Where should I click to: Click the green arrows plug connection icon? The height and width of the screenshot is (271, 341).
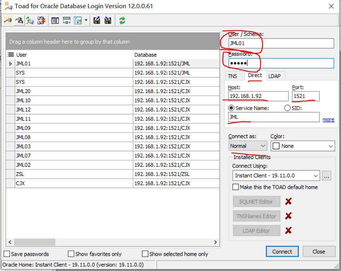[x=30, y=21]
